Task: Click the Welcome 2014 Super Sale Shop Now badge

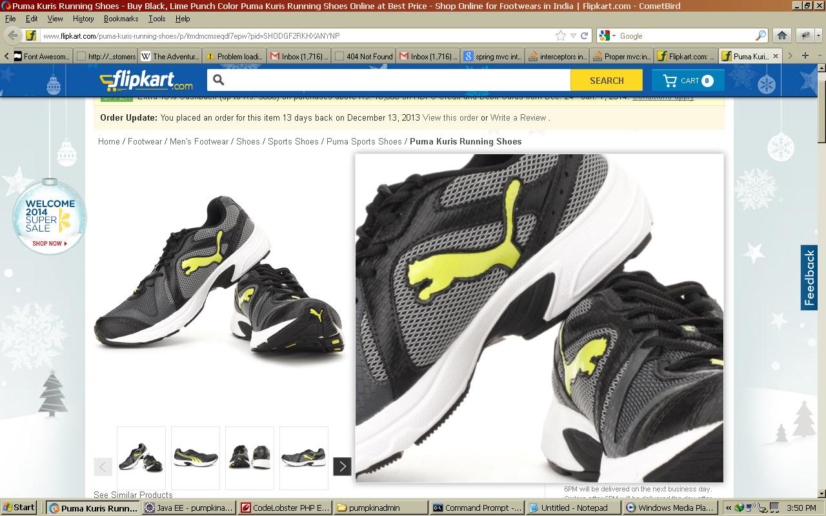Action: 50,217
